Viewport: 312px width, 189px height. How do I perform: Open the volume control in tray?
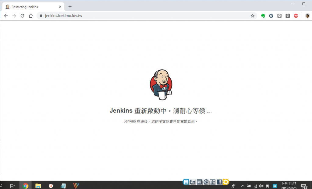click(261, 186)
